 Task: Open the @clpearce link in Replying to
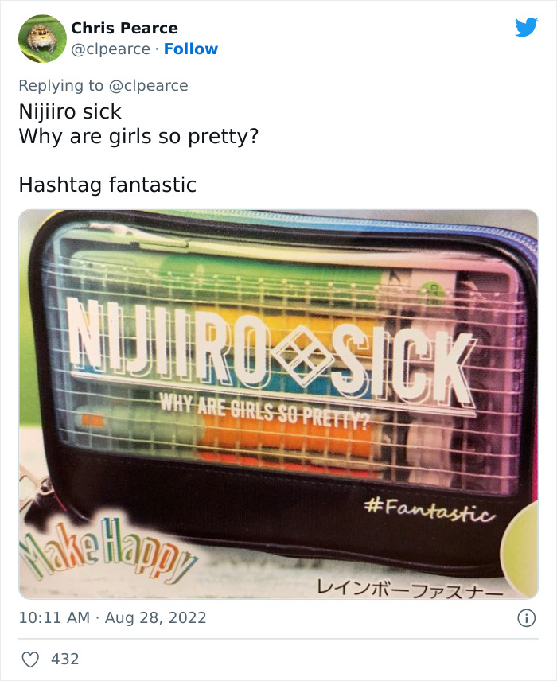point(151,85)
